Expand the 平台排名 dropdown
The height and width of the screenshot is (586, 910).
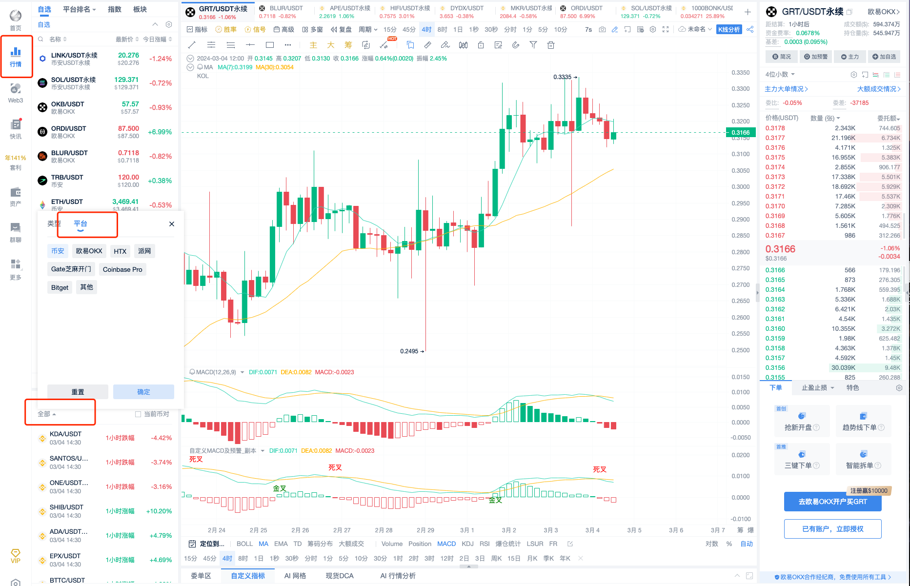[x=80, y=9]
